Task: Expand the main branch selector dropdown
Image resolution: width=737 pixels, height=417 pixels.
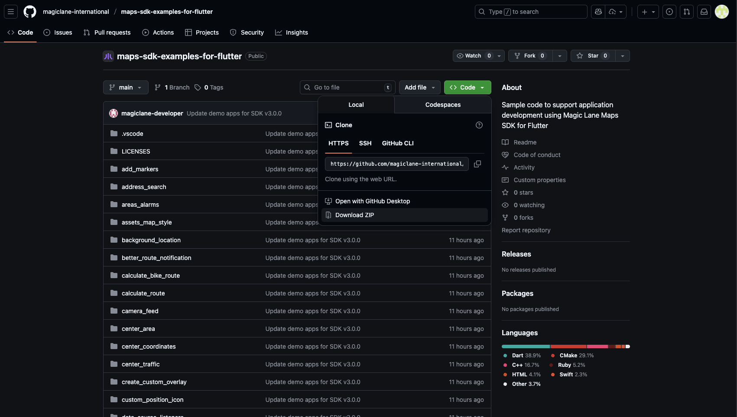Action: (x=126, y=87)
